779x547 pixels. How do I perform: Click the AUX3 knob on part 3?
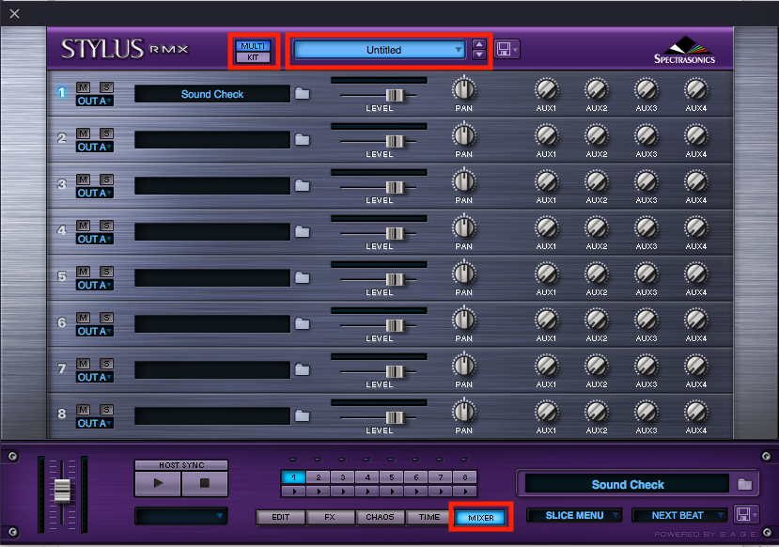click(x=647, y=181)
